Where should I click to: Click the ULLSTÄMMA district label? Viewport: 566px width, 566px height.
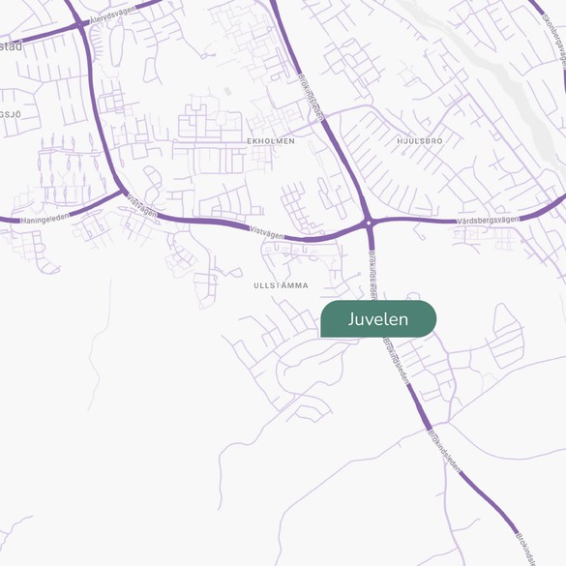pyautogui.click(x=281, y=285)
